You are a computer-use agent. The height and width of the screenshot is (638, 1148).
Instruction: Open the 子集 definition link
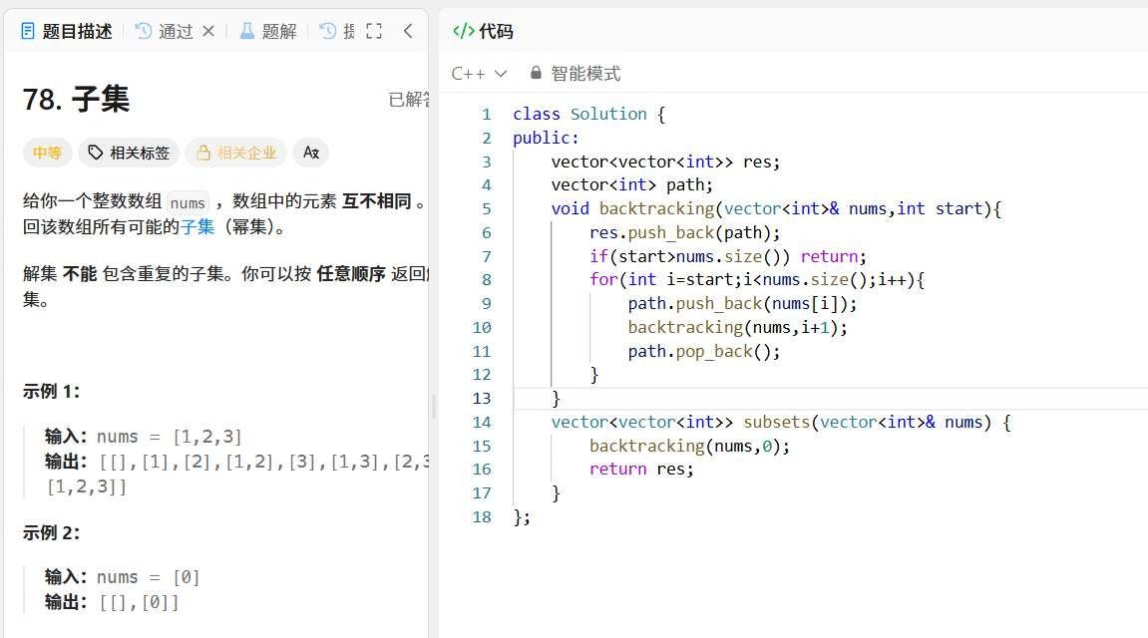click(x=197, y=227)
